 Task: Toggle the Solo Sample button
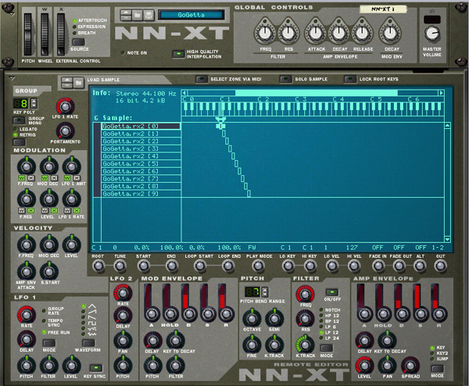tap(285, 79)
